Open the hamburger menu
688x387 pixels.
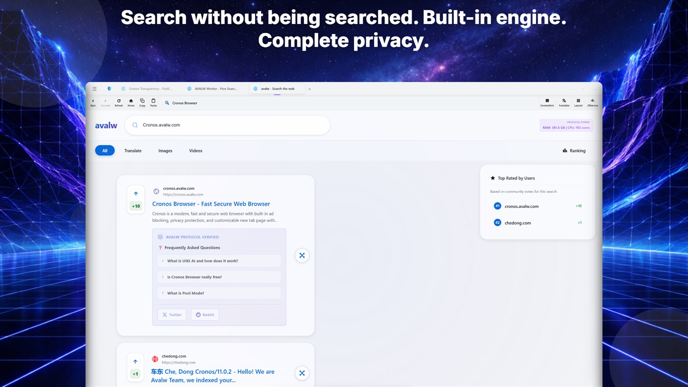coord(94,89)
